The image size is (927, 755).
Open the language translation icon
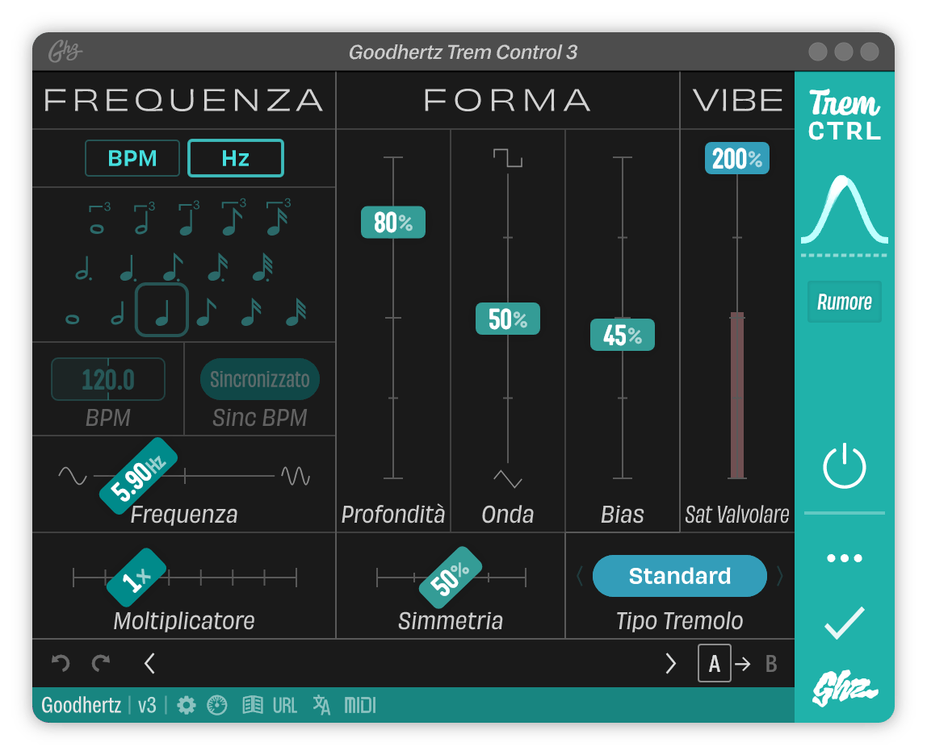coord(321,705)
